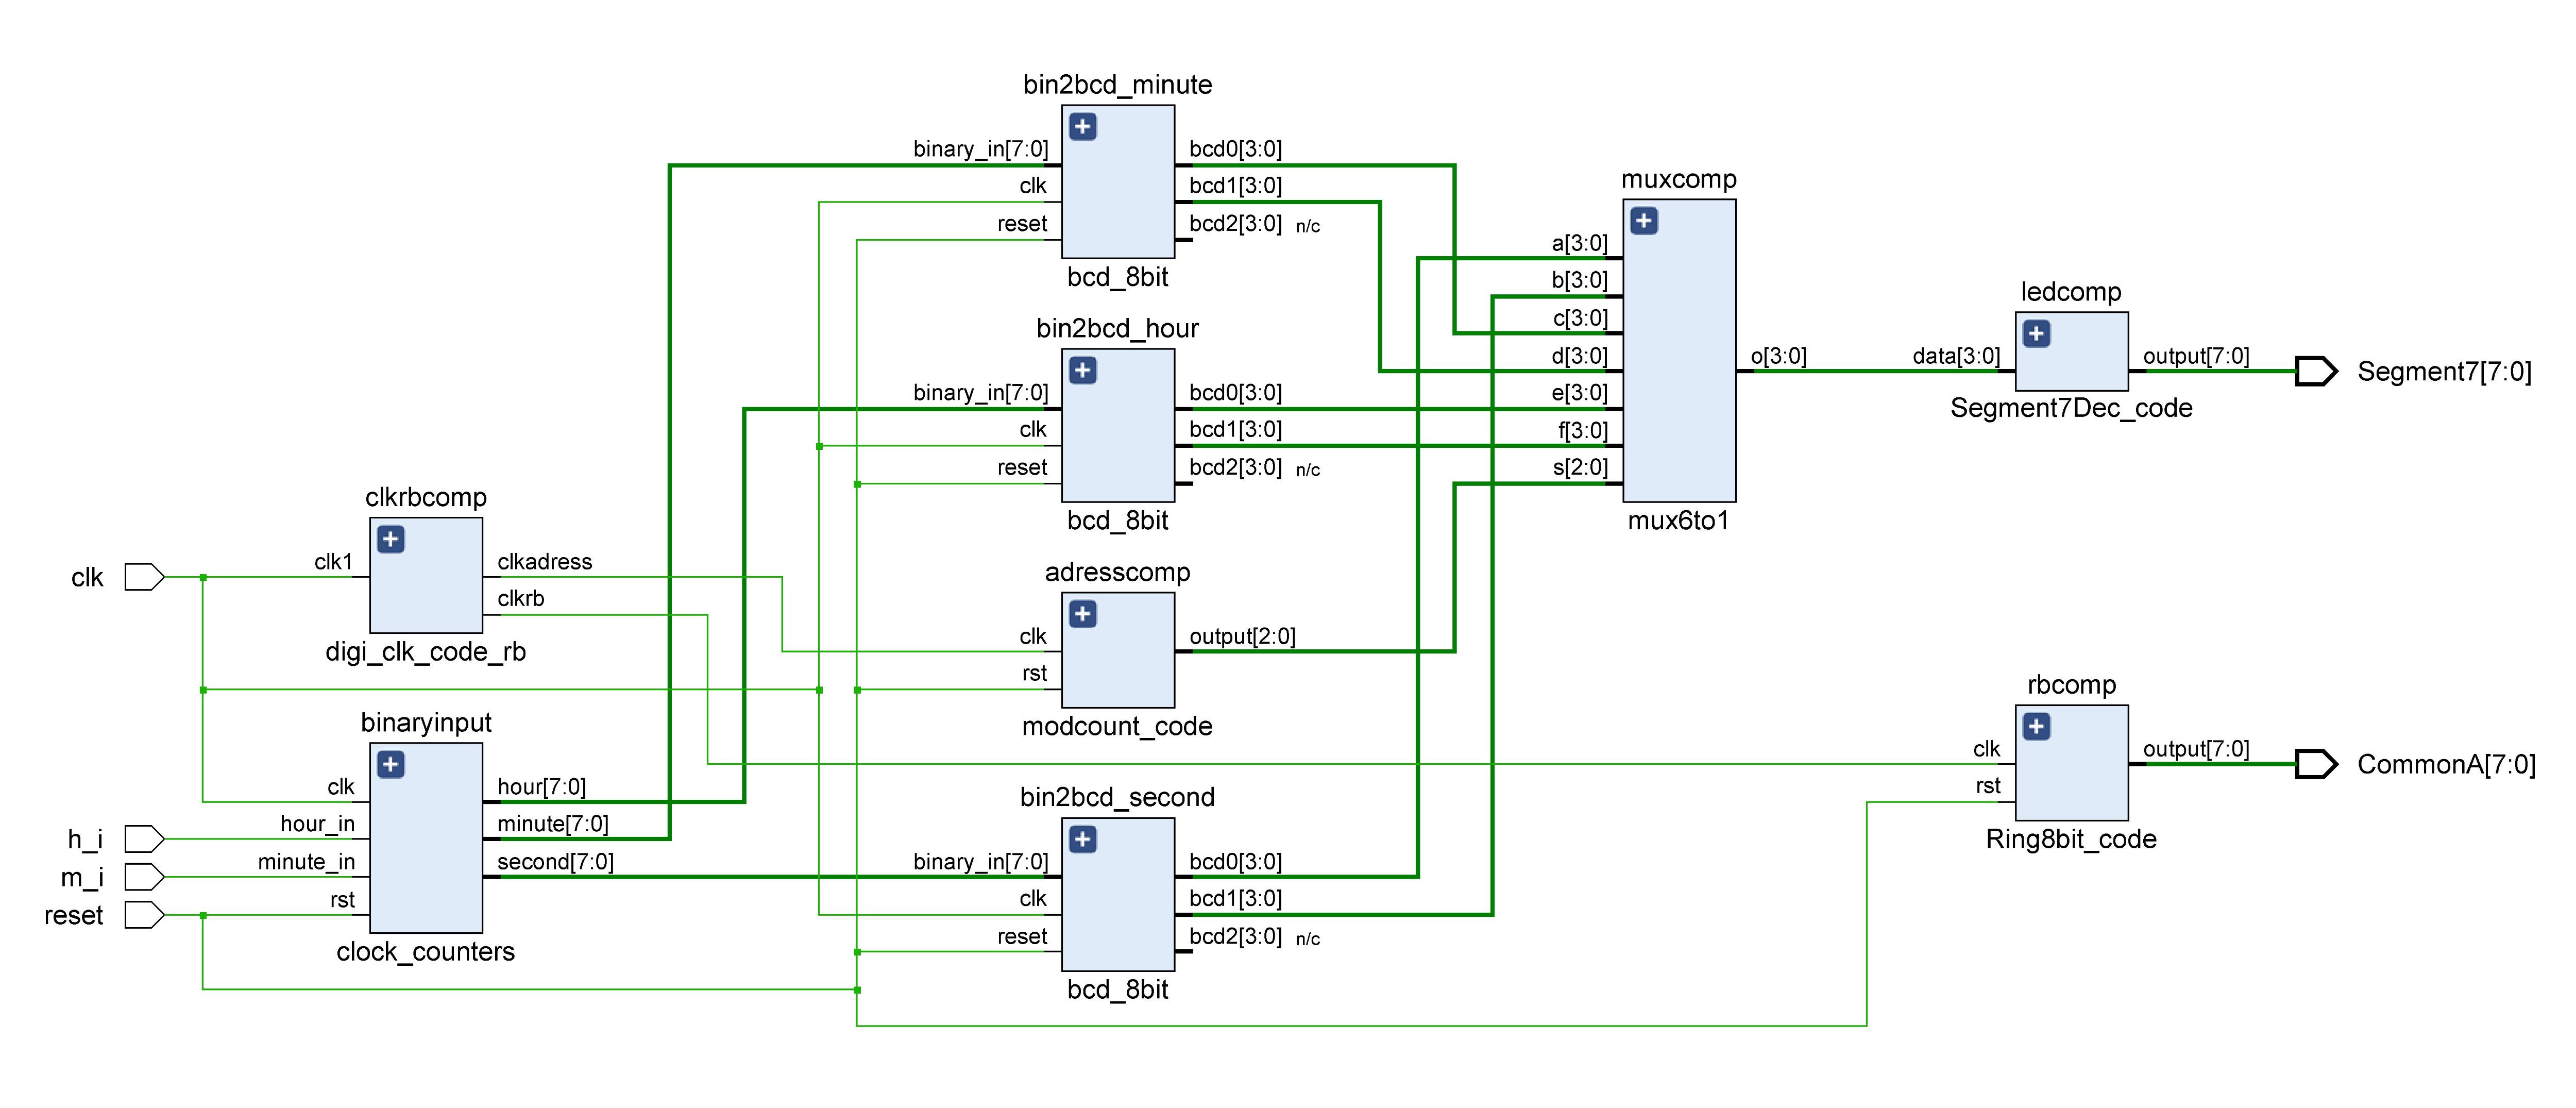Click the mux6to1 module name
Screen dimensions: 2576x1108
coord(1679,521)
